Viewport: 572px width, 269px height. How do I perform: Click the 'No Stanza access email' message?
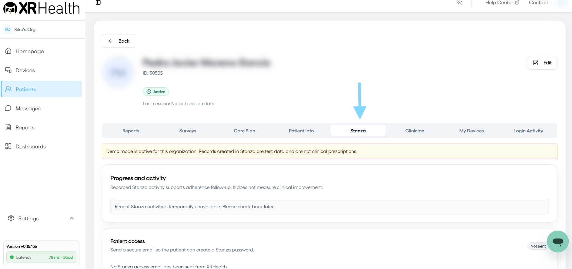pyautogui.click(x=169, y=267)
